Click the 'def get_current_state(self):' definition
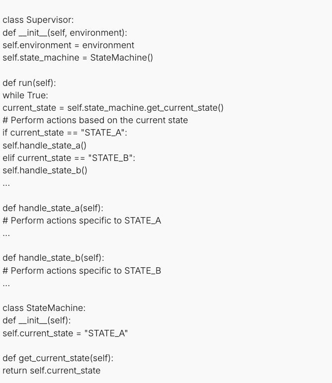 (58, 358)
